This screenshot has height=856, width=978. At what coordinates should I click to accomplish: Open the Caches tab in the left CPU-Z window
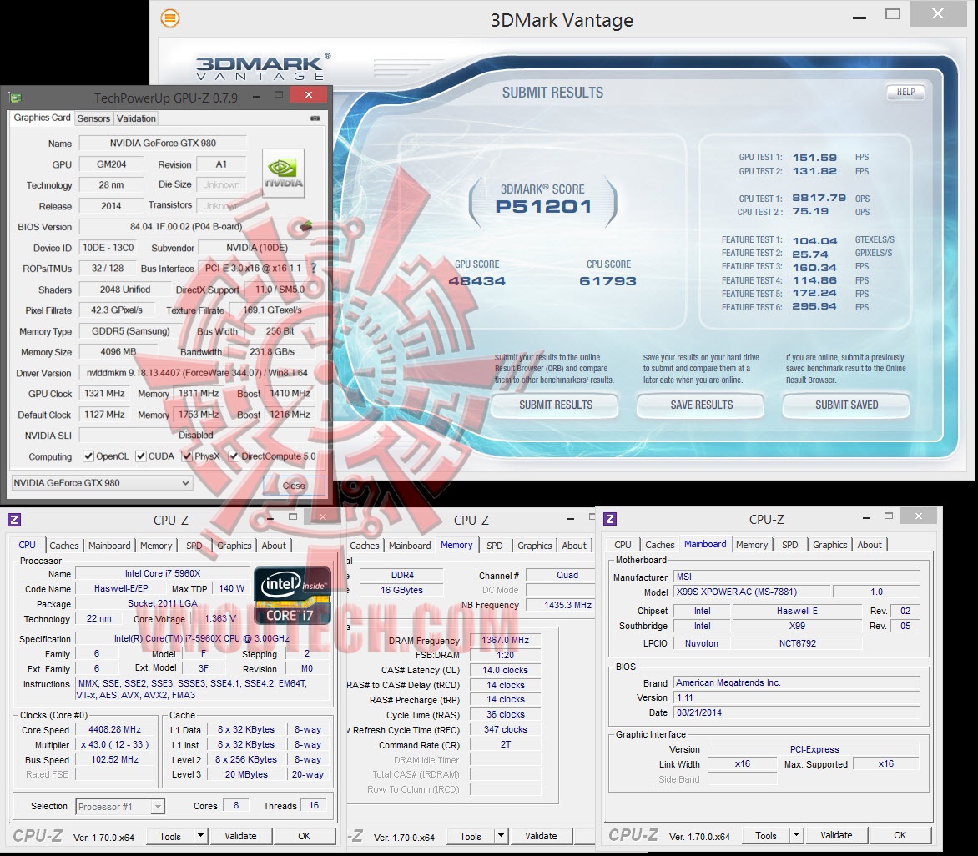coord(64,546)
